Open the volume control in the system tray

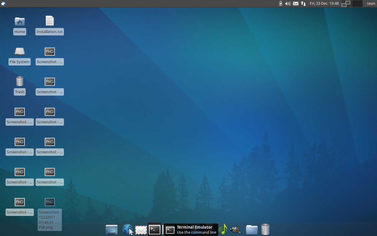(287, 3)
